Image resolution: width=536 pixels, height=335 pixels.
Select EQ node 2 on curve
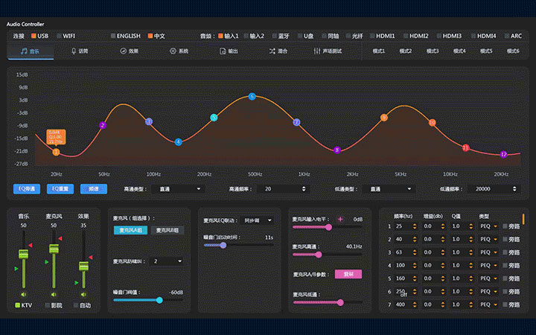click(103, 125)
